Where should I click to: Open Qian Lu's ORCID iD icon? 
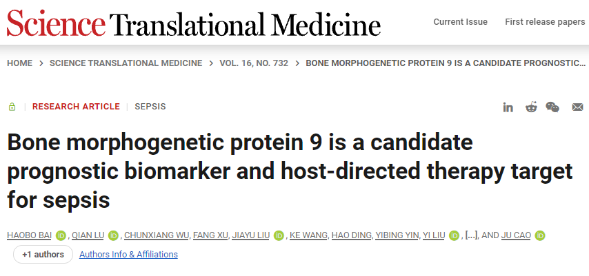(x=113, y=235)
